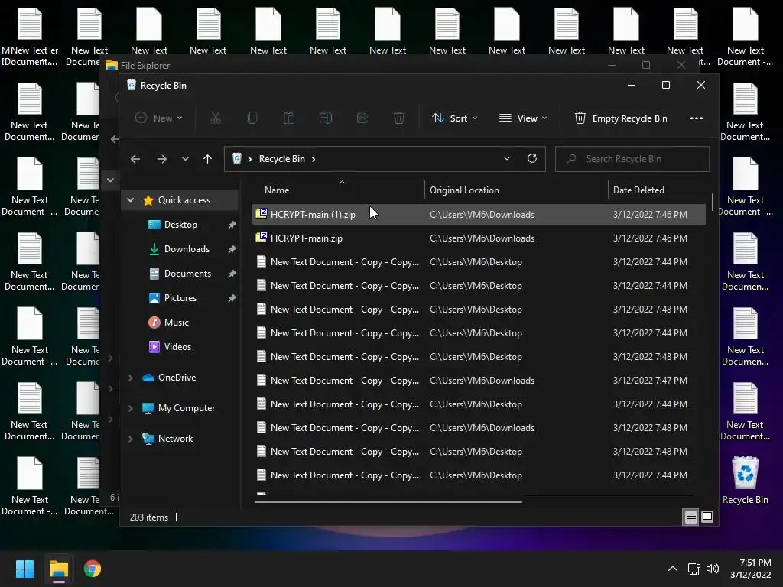Click the Search Recycle Bin field

coord(632,159)
